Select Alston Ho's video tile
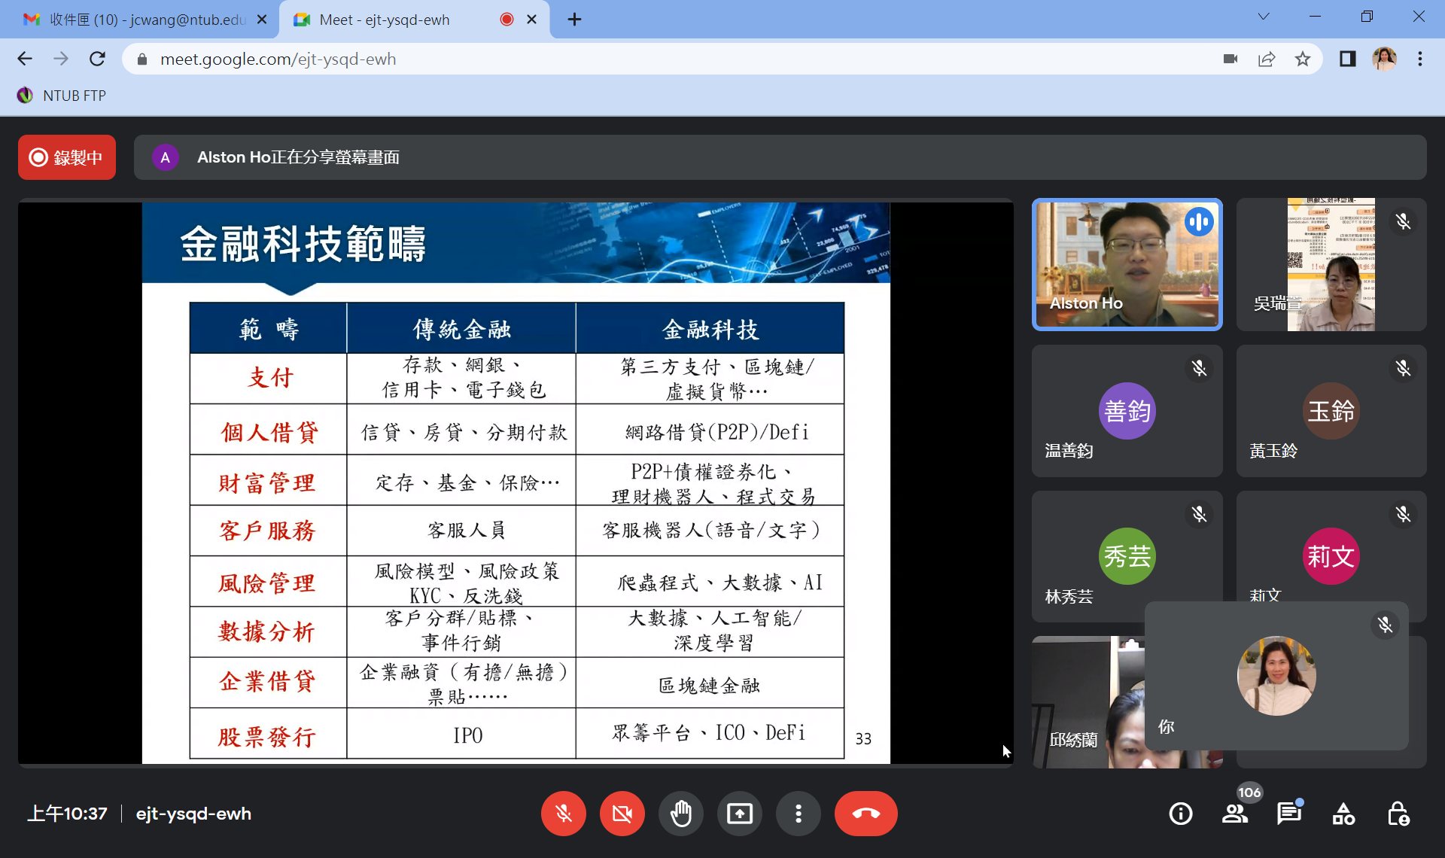The width and height of the screenshot is (1445, 858). [x=1127, y=264]
